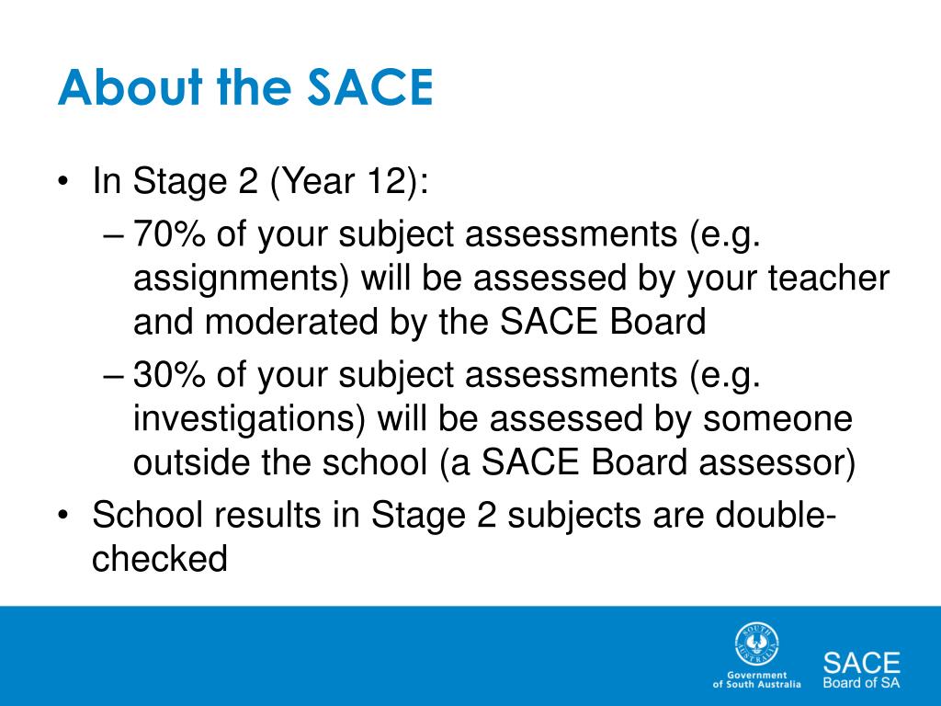This screenshot has width=941, height=706.
Task: Click the SACE Board of SA logo
Action: (x=861, y=670)
